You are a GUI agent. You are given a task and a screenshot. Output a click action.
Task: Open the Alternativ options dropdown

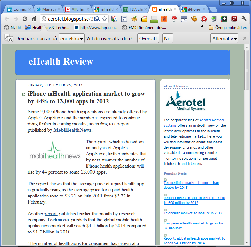pyautogui.click(x=224, y=38)
